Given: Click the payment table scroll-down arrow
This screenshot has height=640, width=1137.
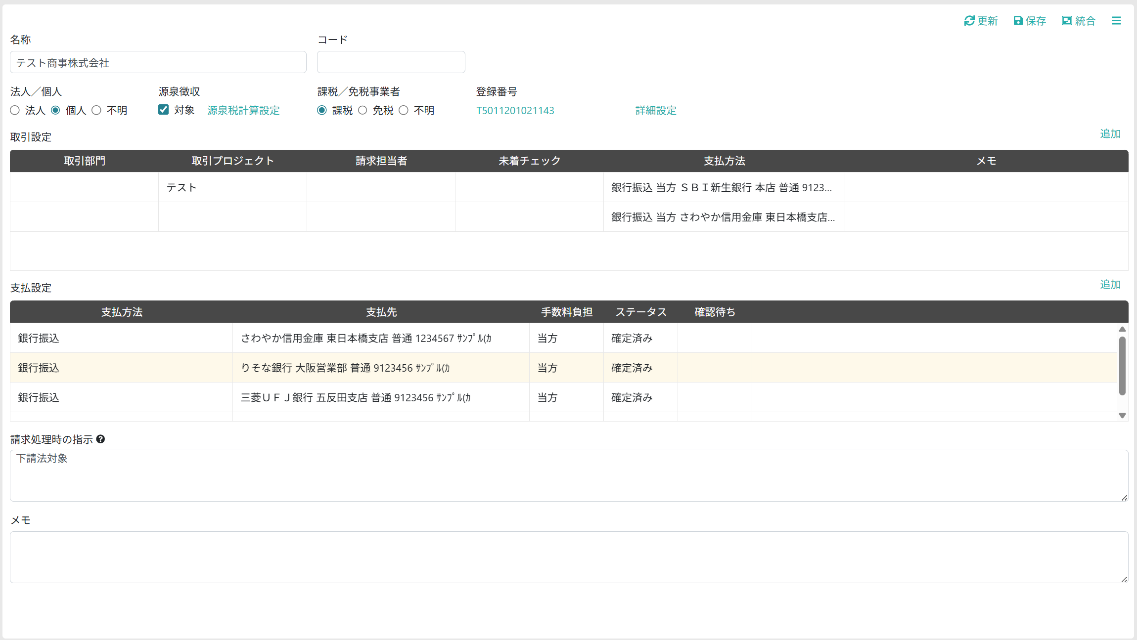Looking at the screenshot, I should [1122, 416].
